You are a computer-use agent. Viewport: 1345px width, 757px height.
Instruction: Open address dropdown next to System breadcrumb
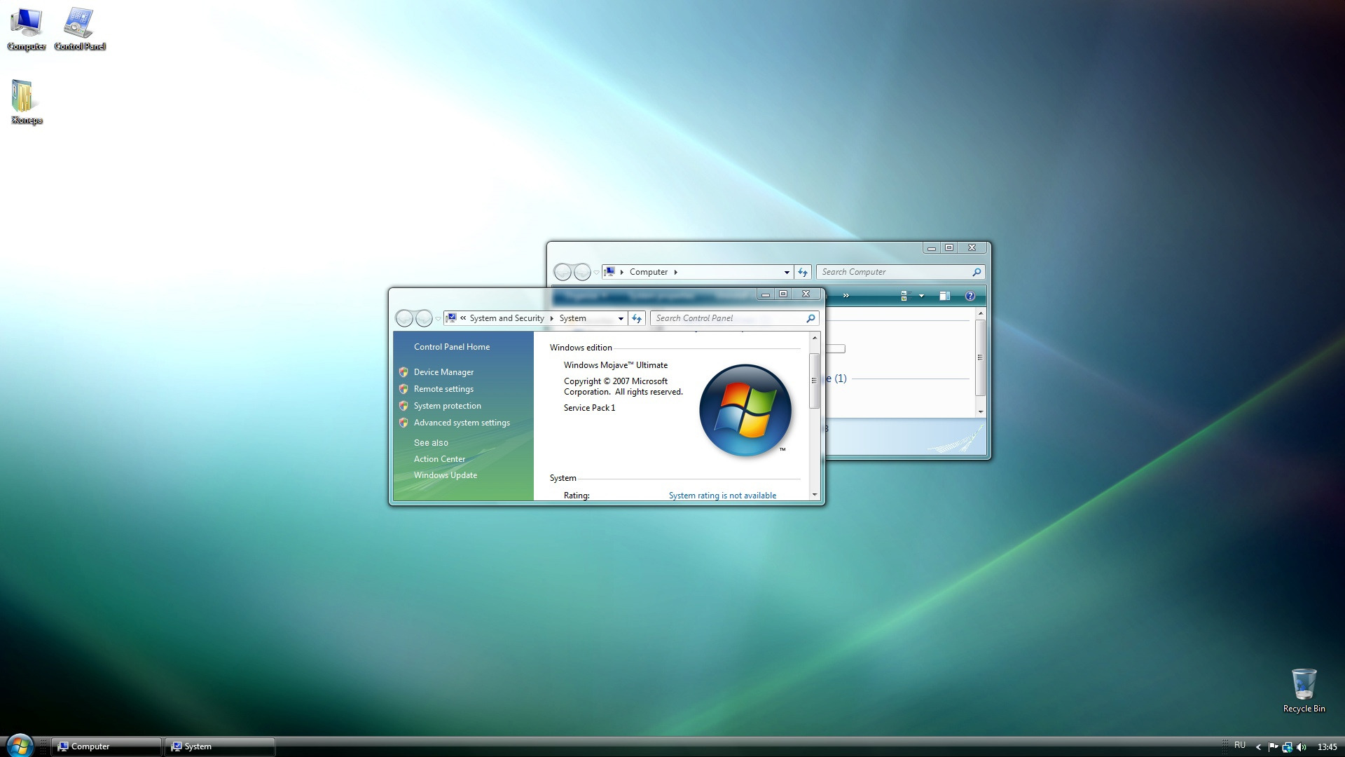pyautogui.click(x=621, y=318)
